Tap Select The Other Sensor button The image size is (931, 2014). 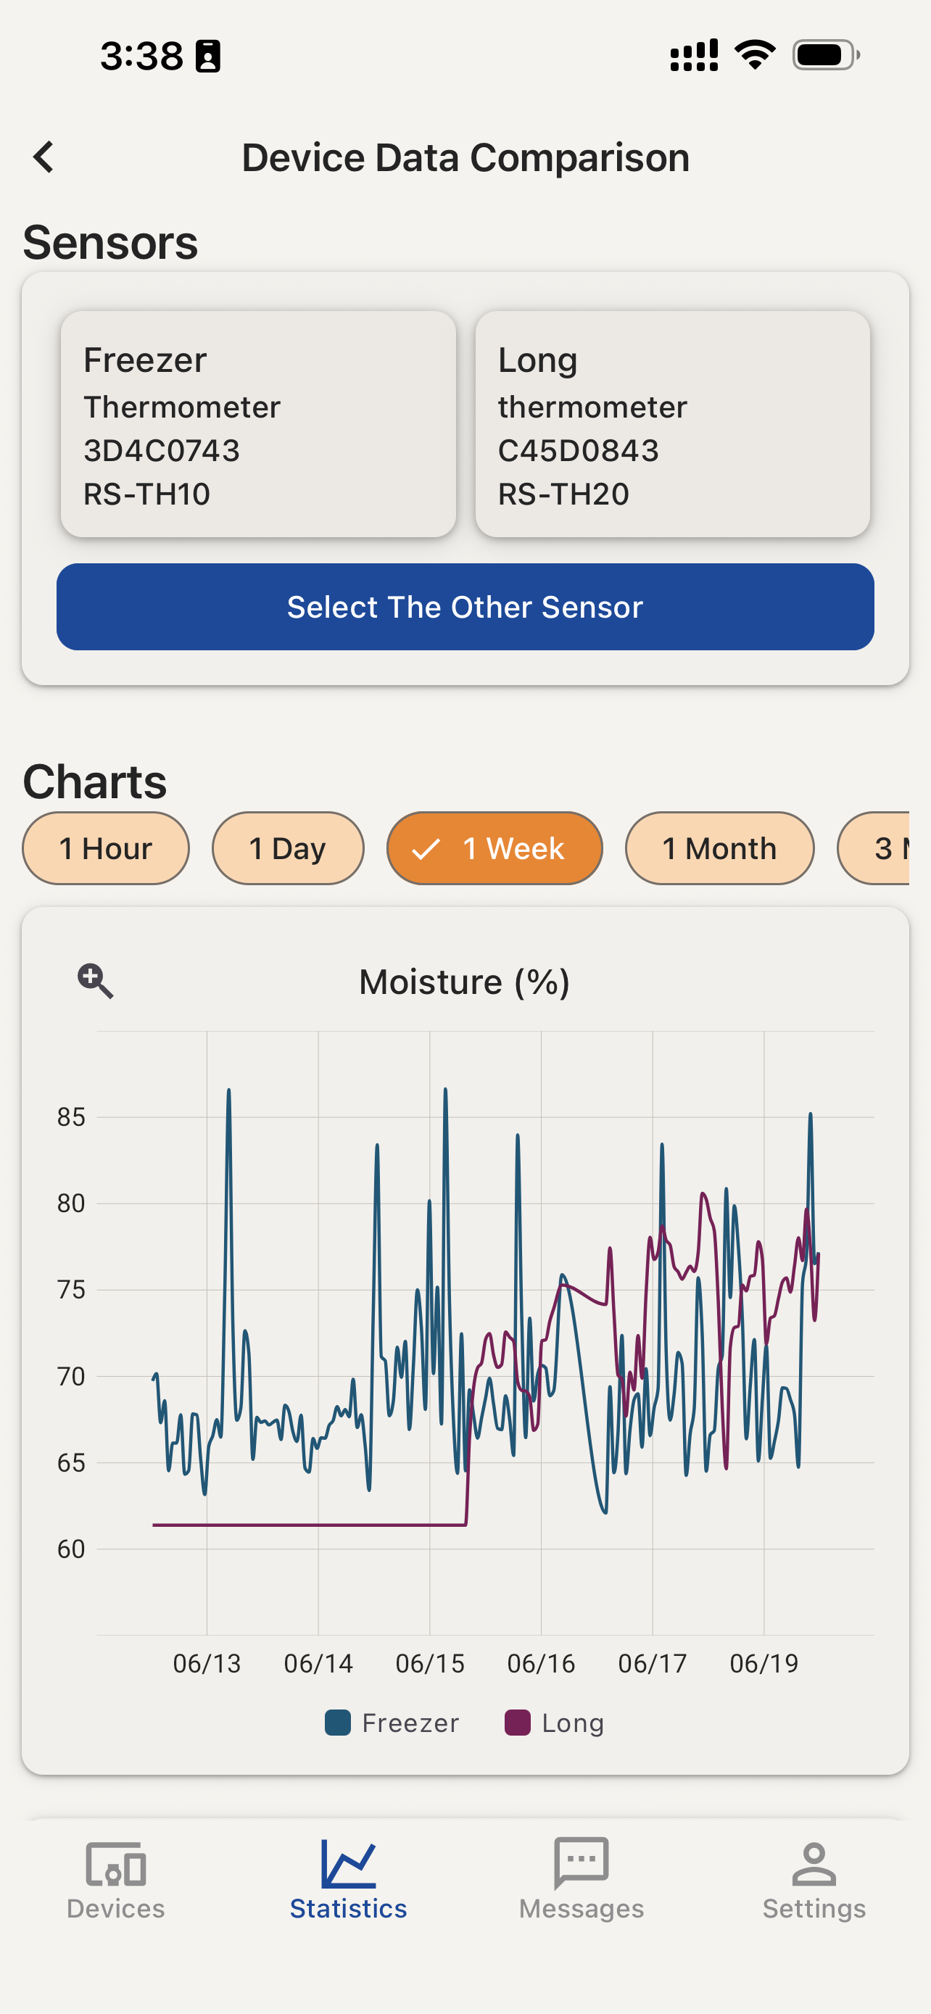465,607
